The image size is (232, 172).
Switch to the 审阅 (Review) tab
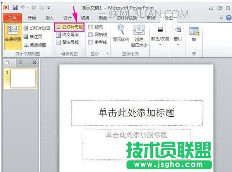pos(151,18)
